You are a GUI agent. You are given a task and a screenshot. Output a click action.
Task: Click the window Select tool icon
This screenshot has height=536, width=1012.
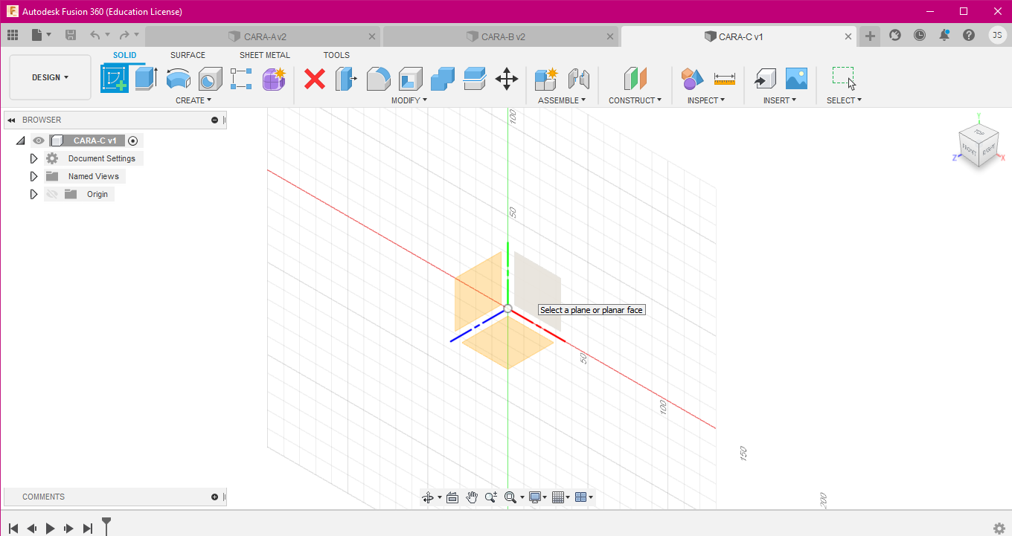coord(844,77)
